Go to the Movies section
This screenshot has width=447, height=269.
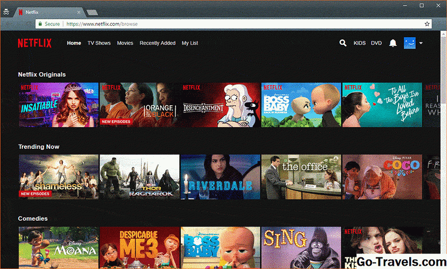coord(125,43)
